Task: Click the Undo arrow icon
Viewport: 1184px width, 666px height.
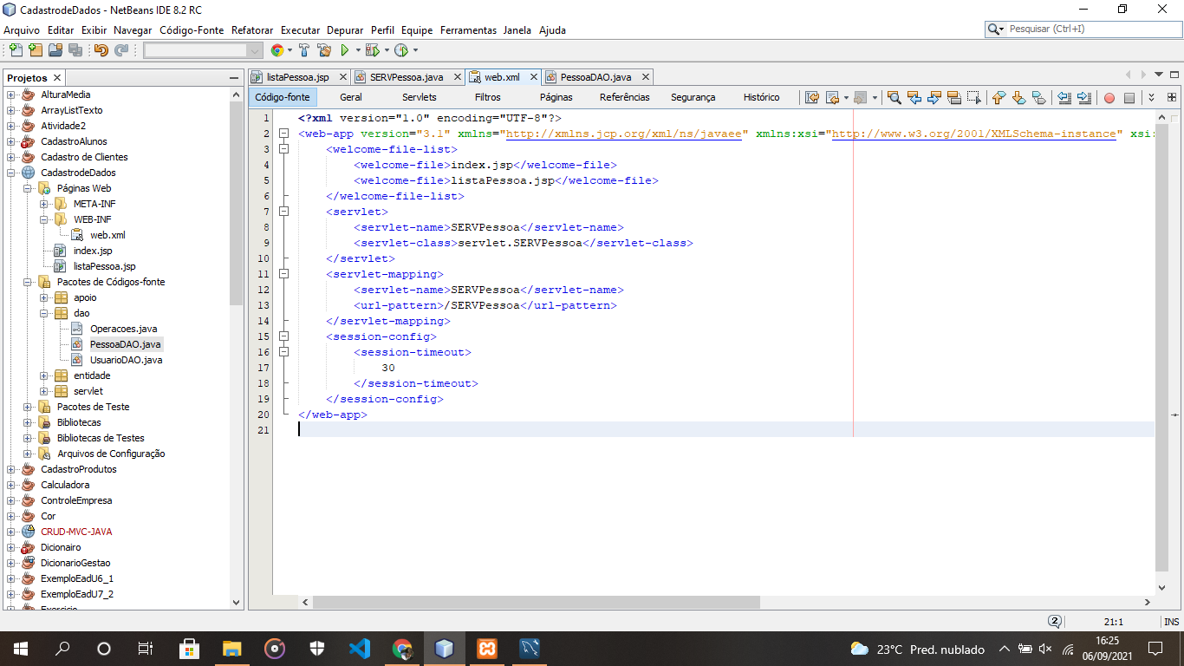Action: [101, 50]
